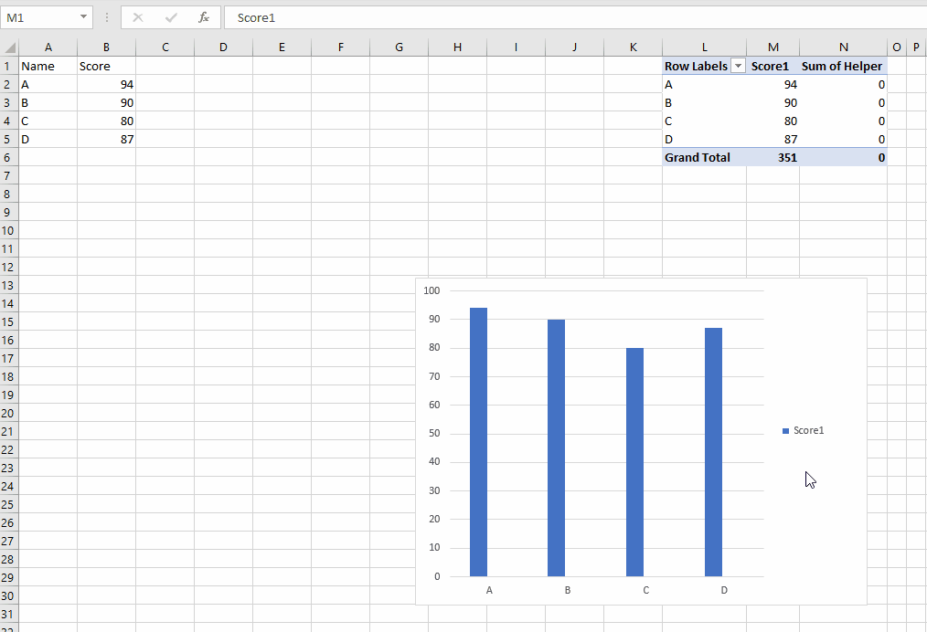Select the cell showing score 94 in column B
This screenshot has width=927, height=632.
[x=106, y=84]
